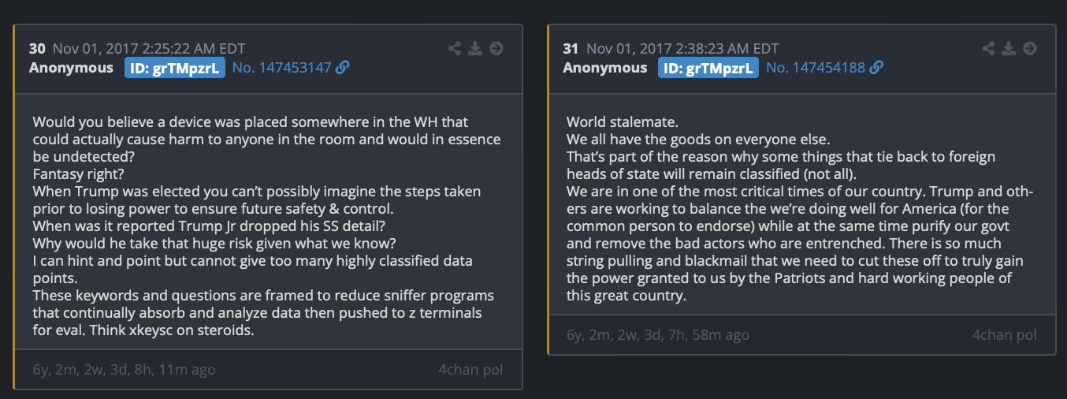Go to post 31 via the arrow circle icon

click(x=1030, y=49)
